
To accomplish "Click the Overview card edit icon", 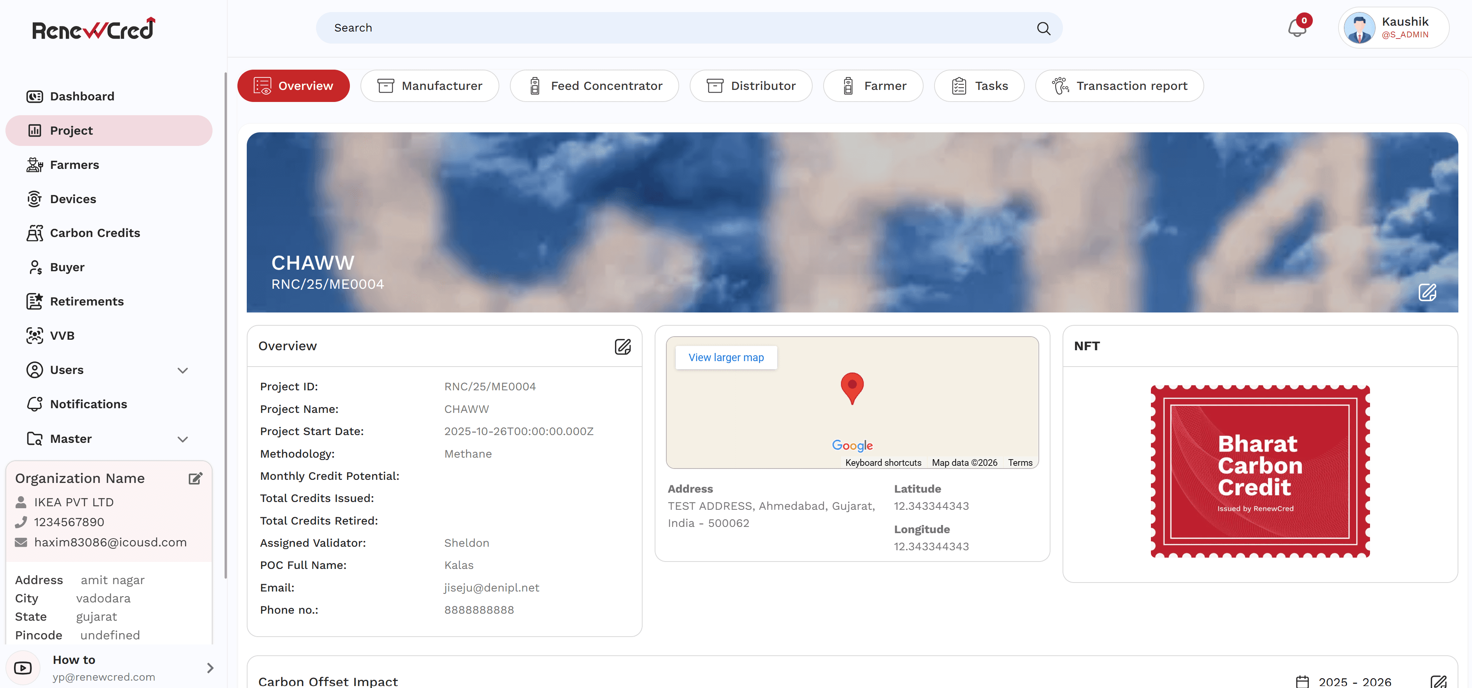I will (x=622, y=346).
